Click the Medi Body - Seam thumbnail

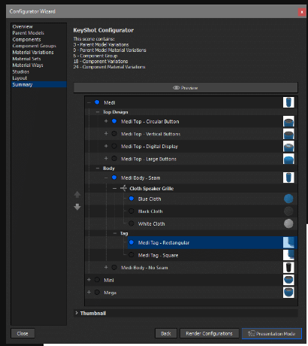pos(288,178)
